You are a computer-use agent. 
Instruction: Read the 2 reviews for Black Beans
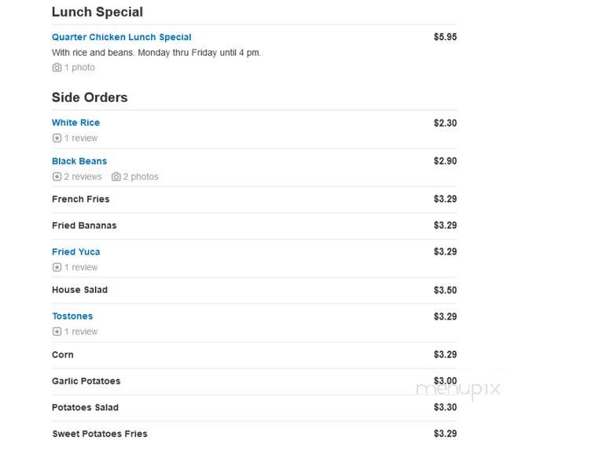(x=83, y=177)
